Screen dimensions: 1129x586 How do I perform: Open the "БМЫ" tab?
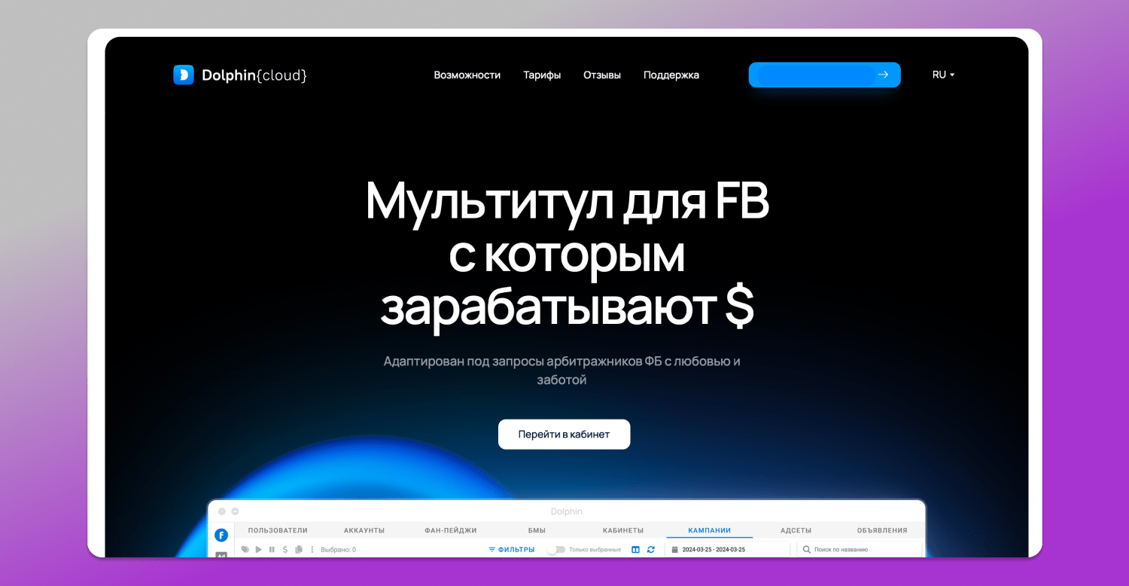[x=537, y=530]
